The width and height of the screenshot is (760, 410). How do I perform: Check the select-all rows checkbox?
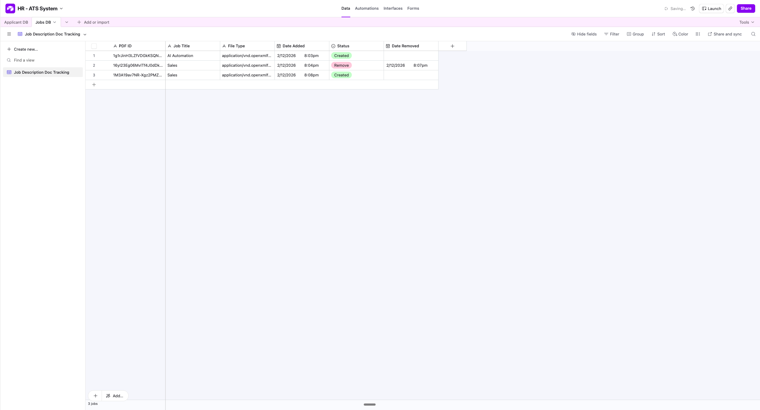(94, 46)
